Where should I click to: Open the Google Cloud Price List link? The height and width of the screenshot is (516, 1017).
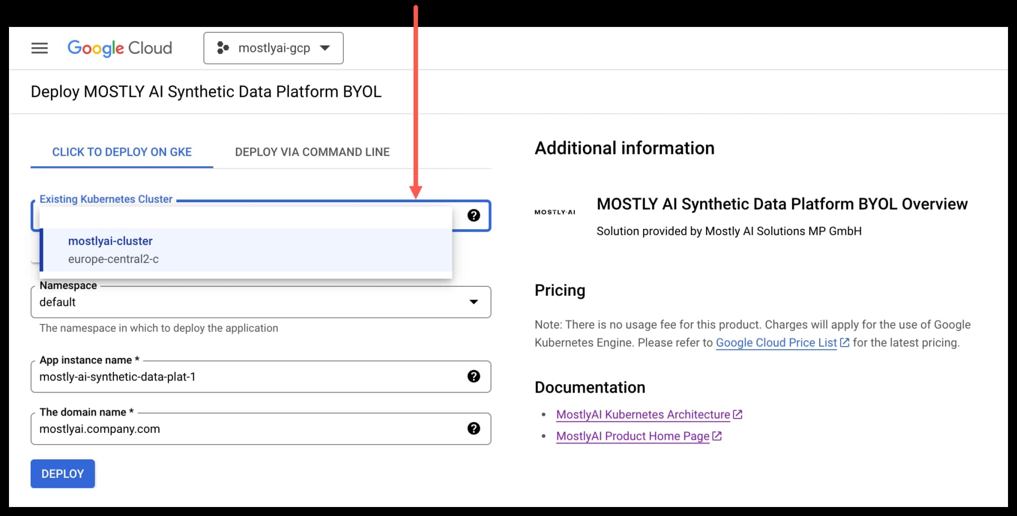(x=777, y=342)
